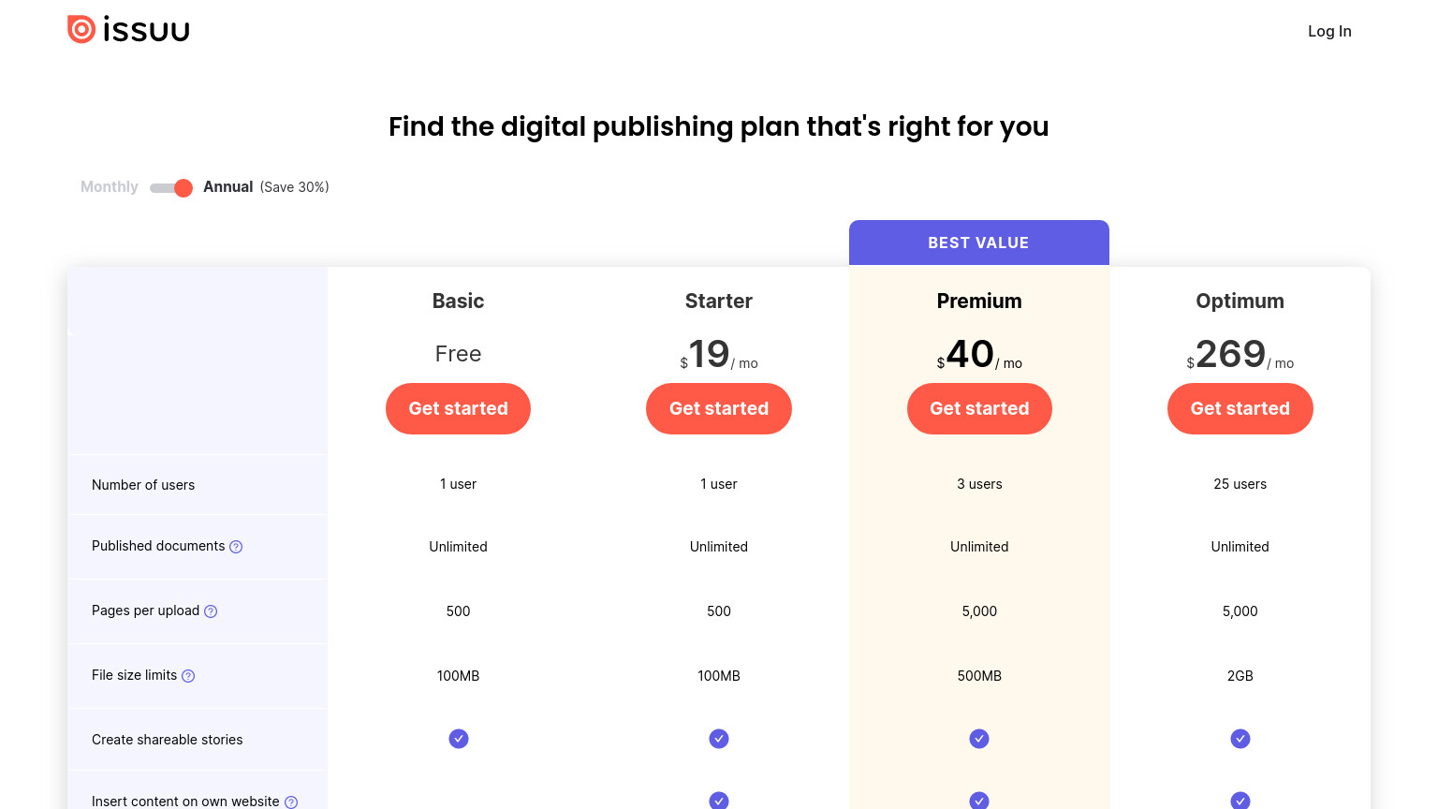
Task: Click the issuu logo
Action: click(x=128, y=30)
